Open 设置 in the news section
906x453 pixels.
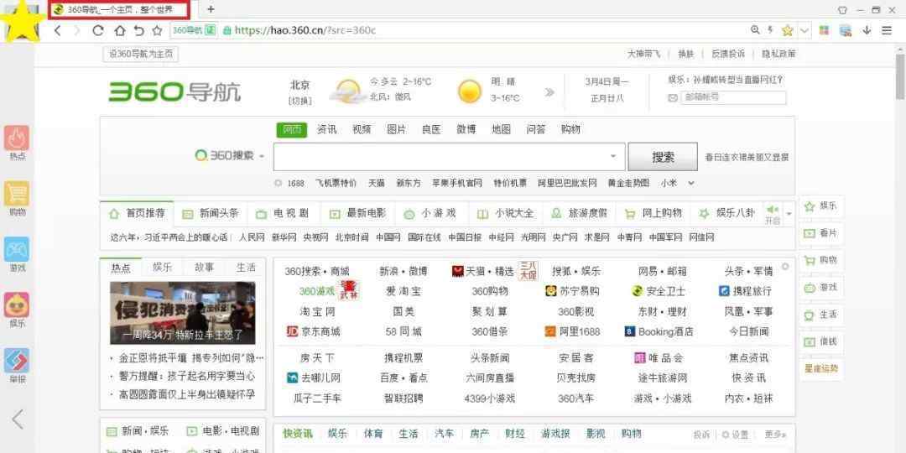point(735,435)
